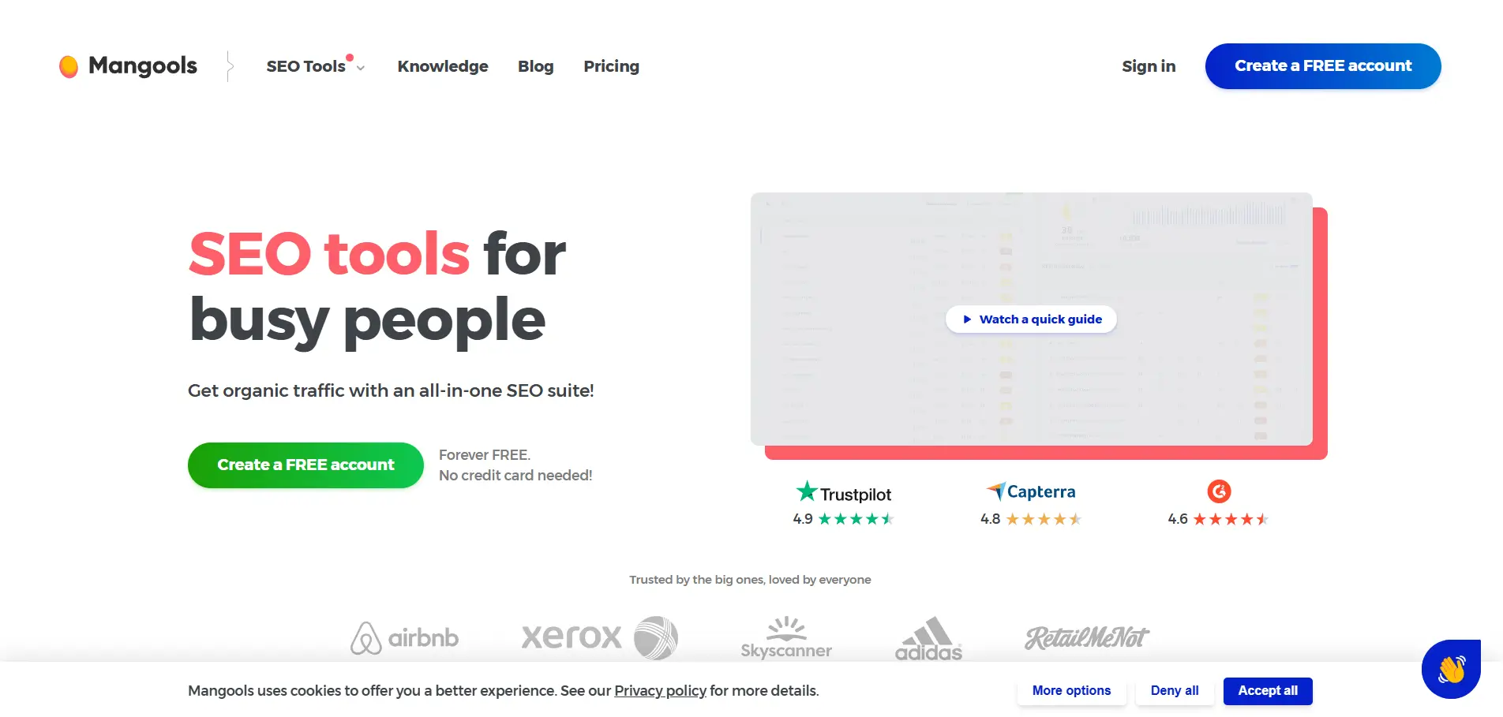Go to the Blog page

click(x=536, y=66)
